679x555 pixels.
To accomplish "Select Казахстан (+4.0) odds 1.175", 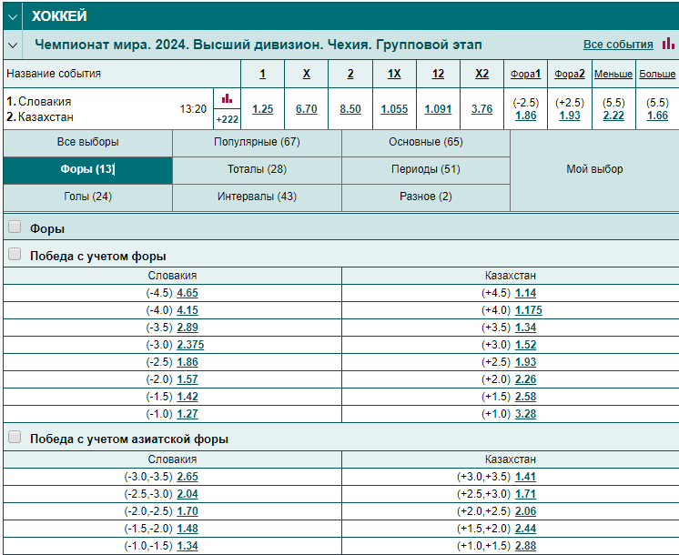I will tap(529, 310).
